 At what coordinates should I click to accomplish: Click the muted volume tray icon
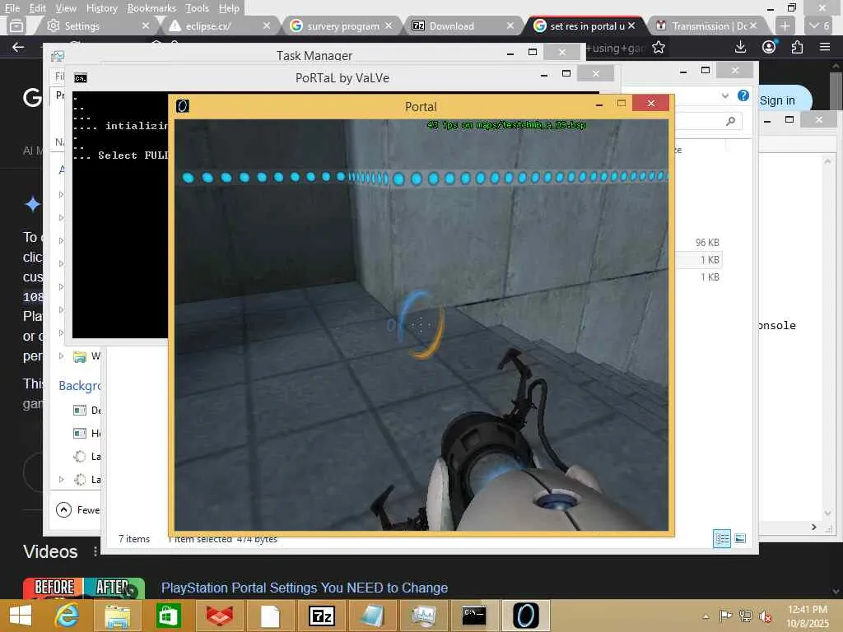pyautogui.click(x=765, y=616)
